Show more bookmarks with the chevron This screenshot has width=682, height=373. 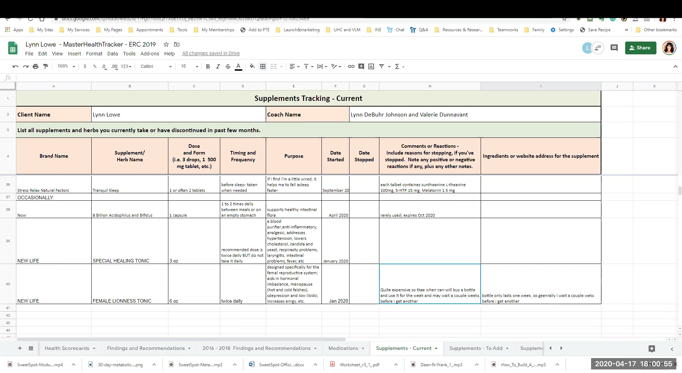pos(626,30)
